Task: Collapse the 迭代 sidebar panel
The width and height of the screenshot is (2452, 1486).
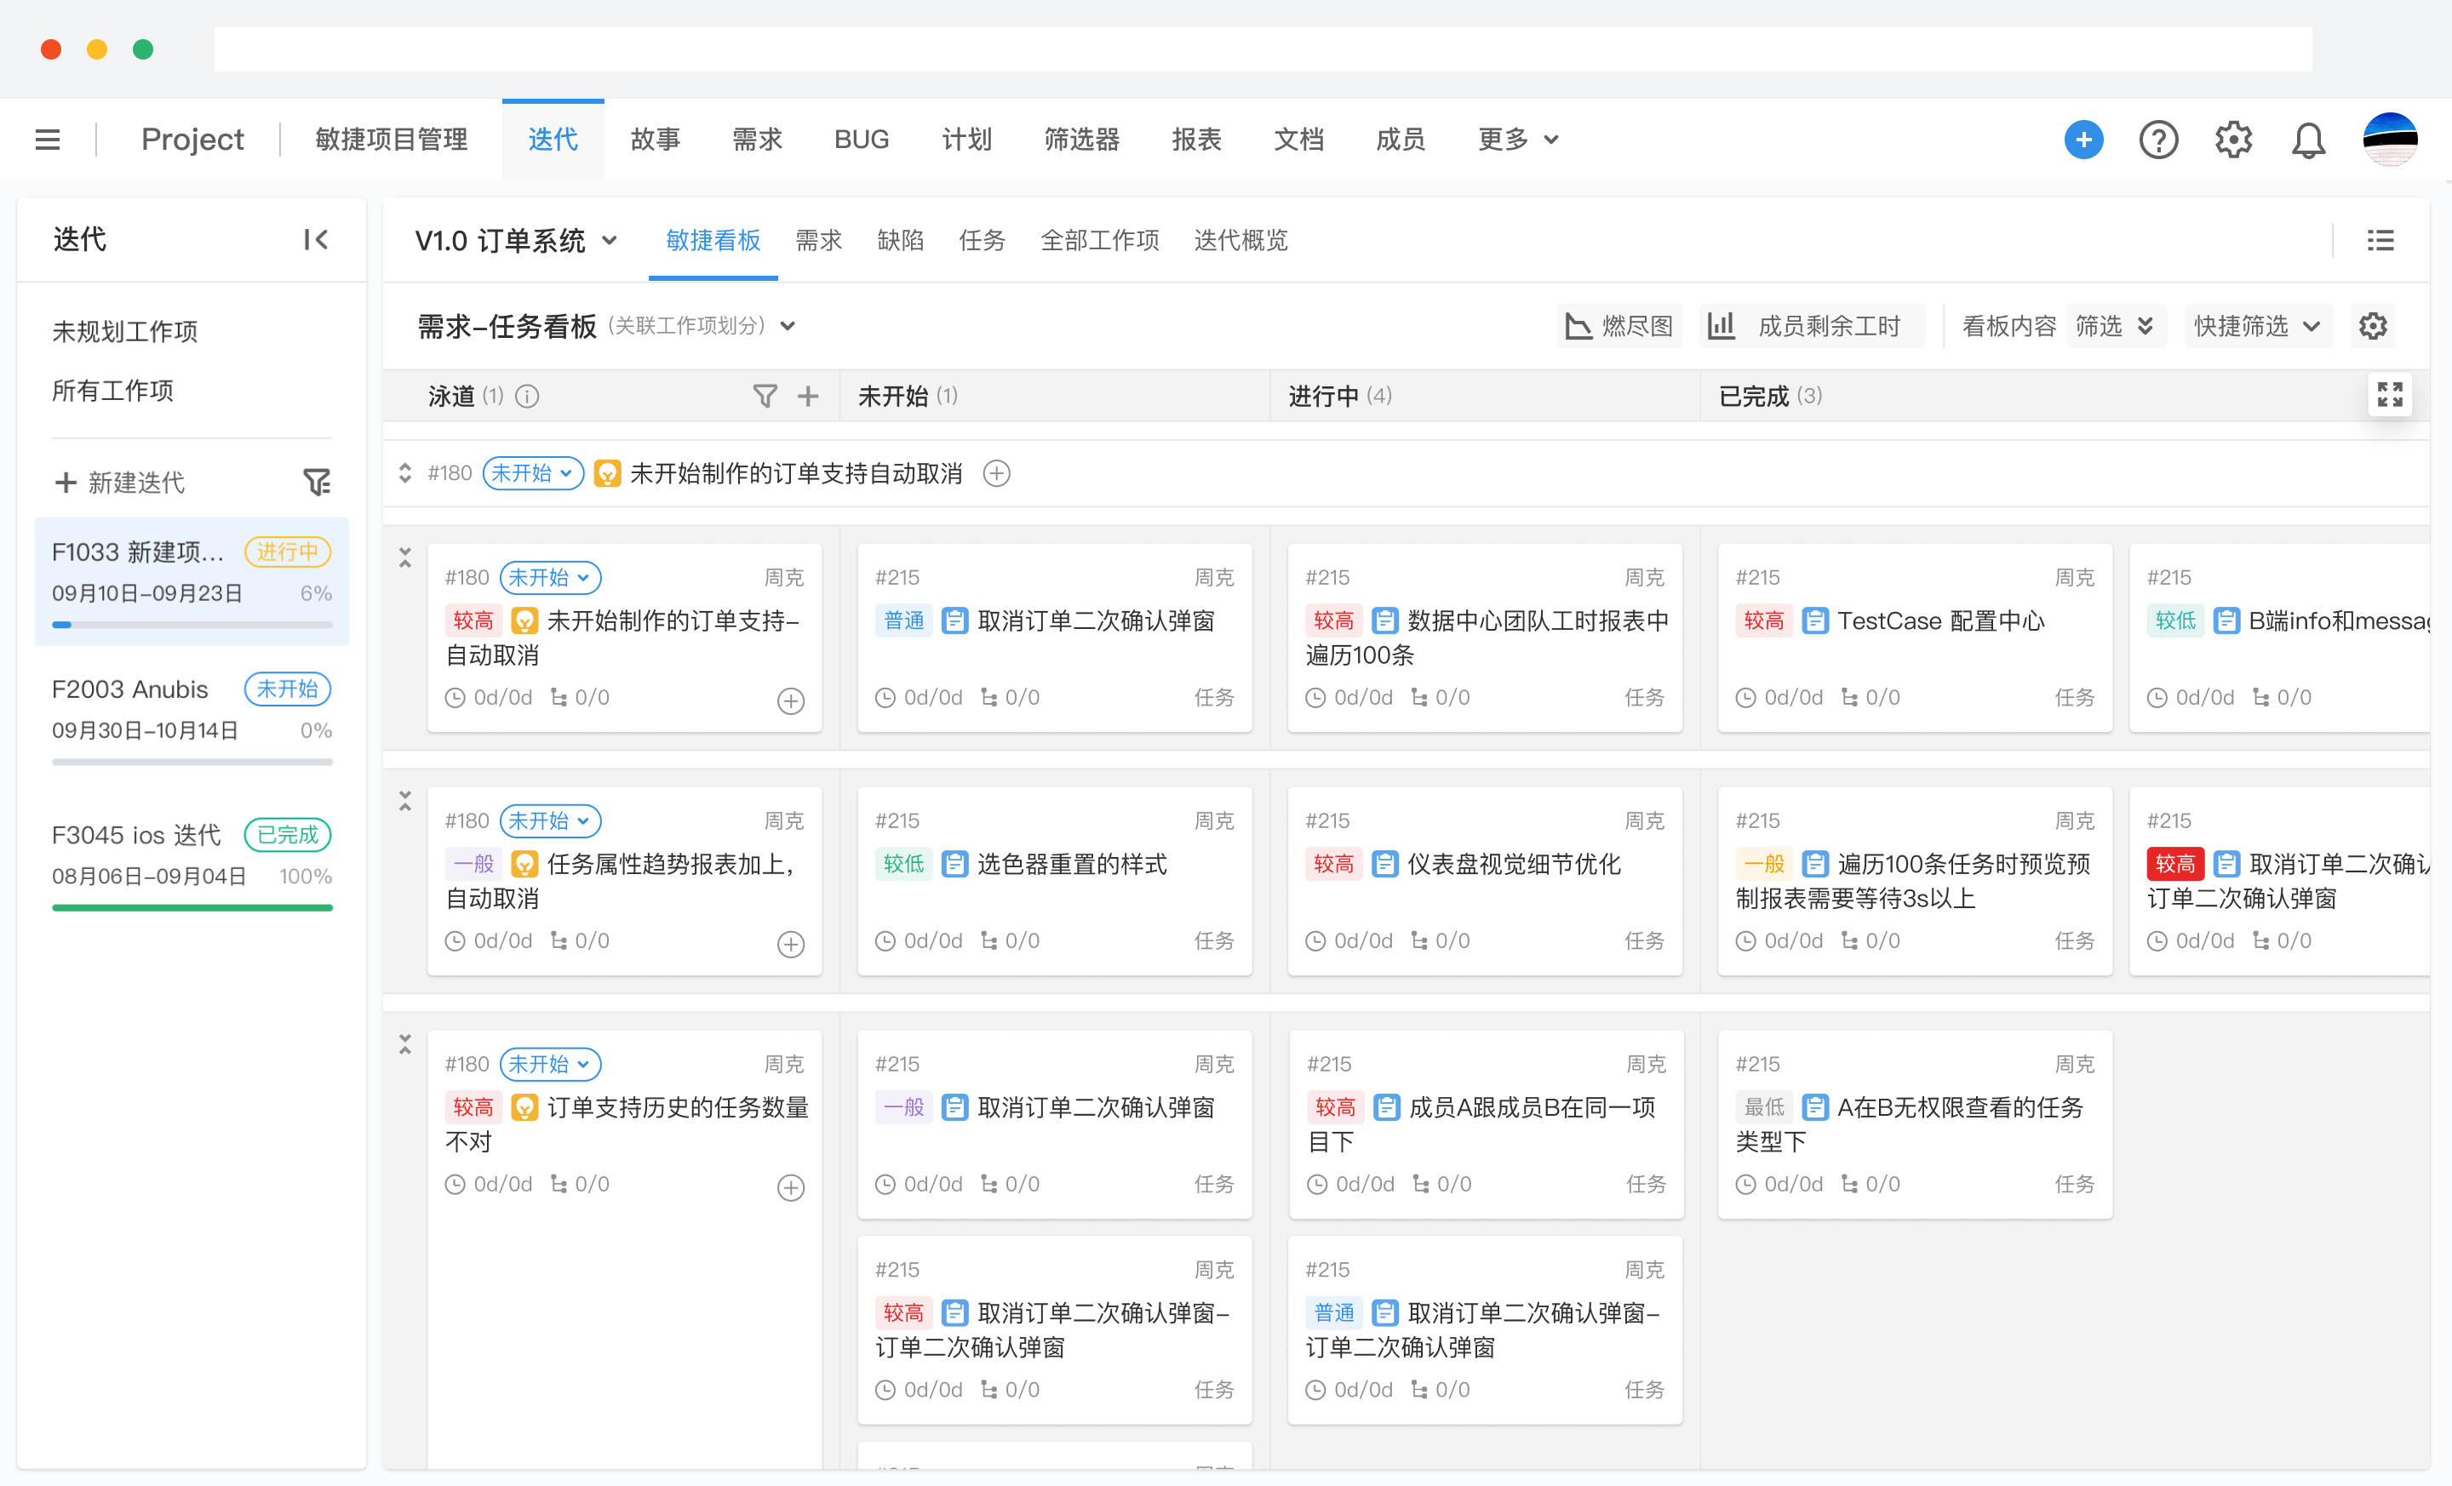Action: tap(316, 238)
